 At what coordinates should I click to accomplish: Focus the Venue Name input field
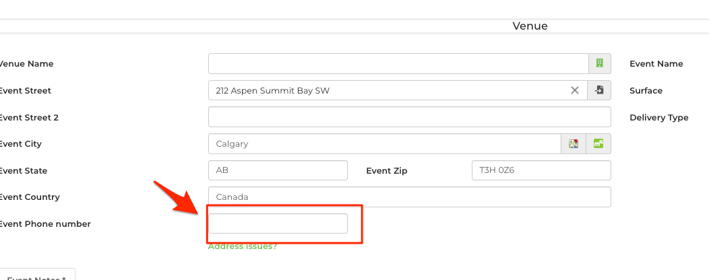(398, 64)
